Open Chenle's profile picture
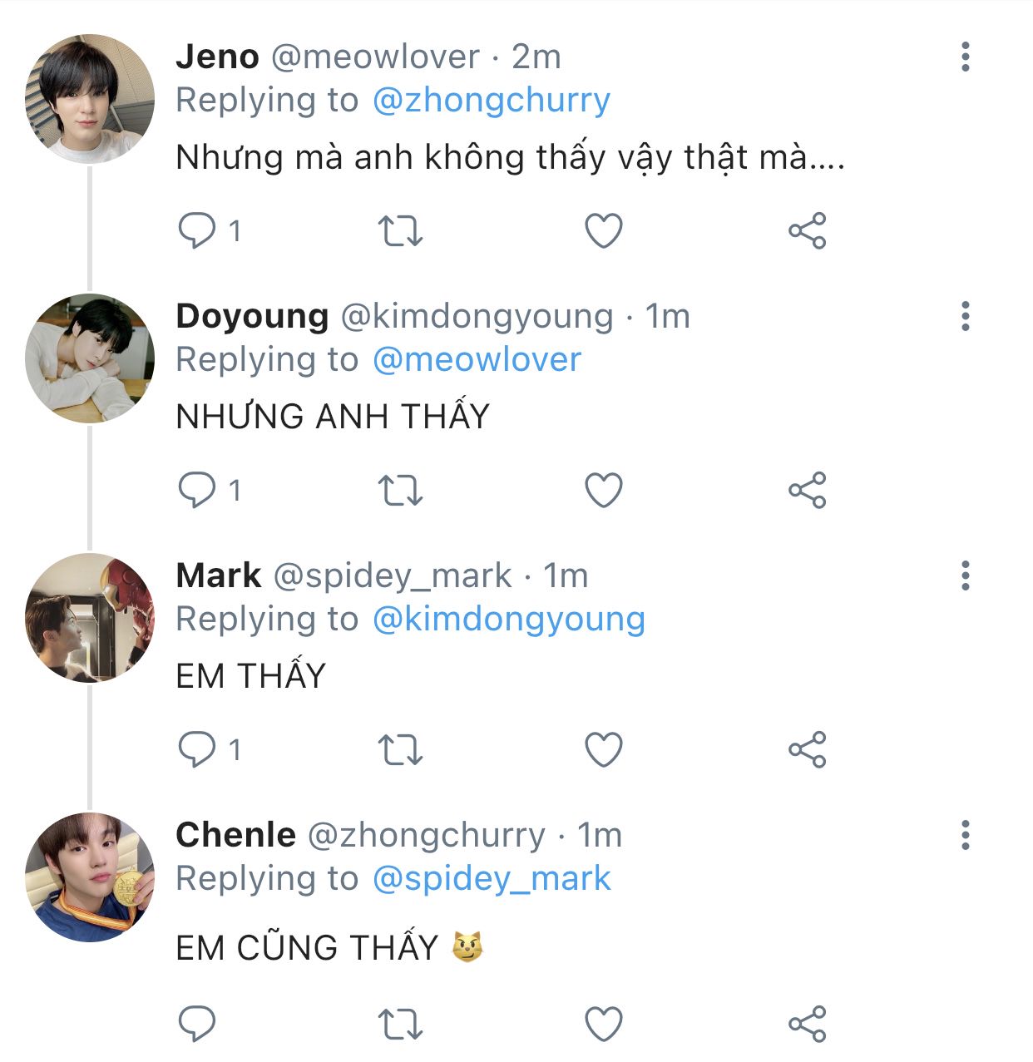1033x1062 pixels. [90, 877]
